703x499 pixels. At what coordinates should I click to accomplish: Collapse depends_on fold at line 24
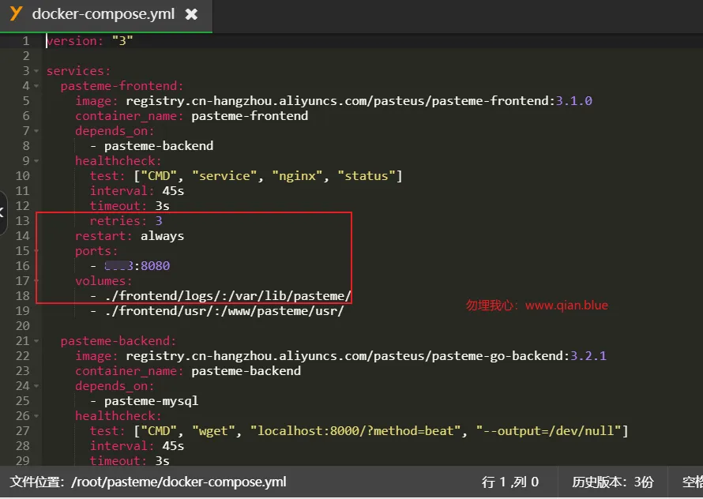coord(36,386)
